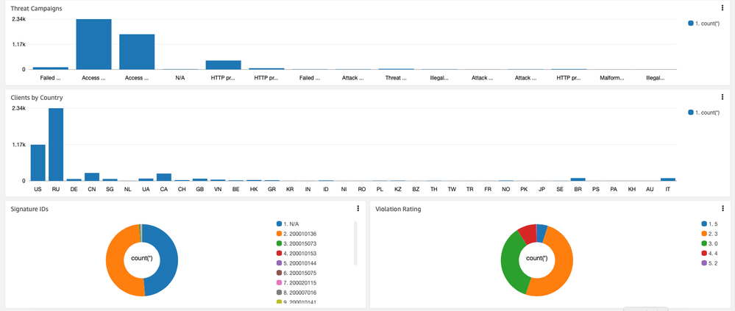This screenshot has width=735, height=311.
Task: Open Threat Campaigns panel options menu
Action: (x=723, y=9)
